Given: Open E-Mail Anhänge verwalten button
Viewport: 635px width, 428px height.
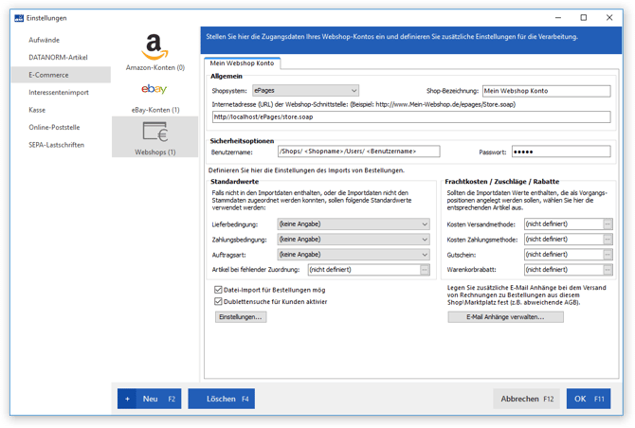Looking at the screenshot, I should [505, 317].
